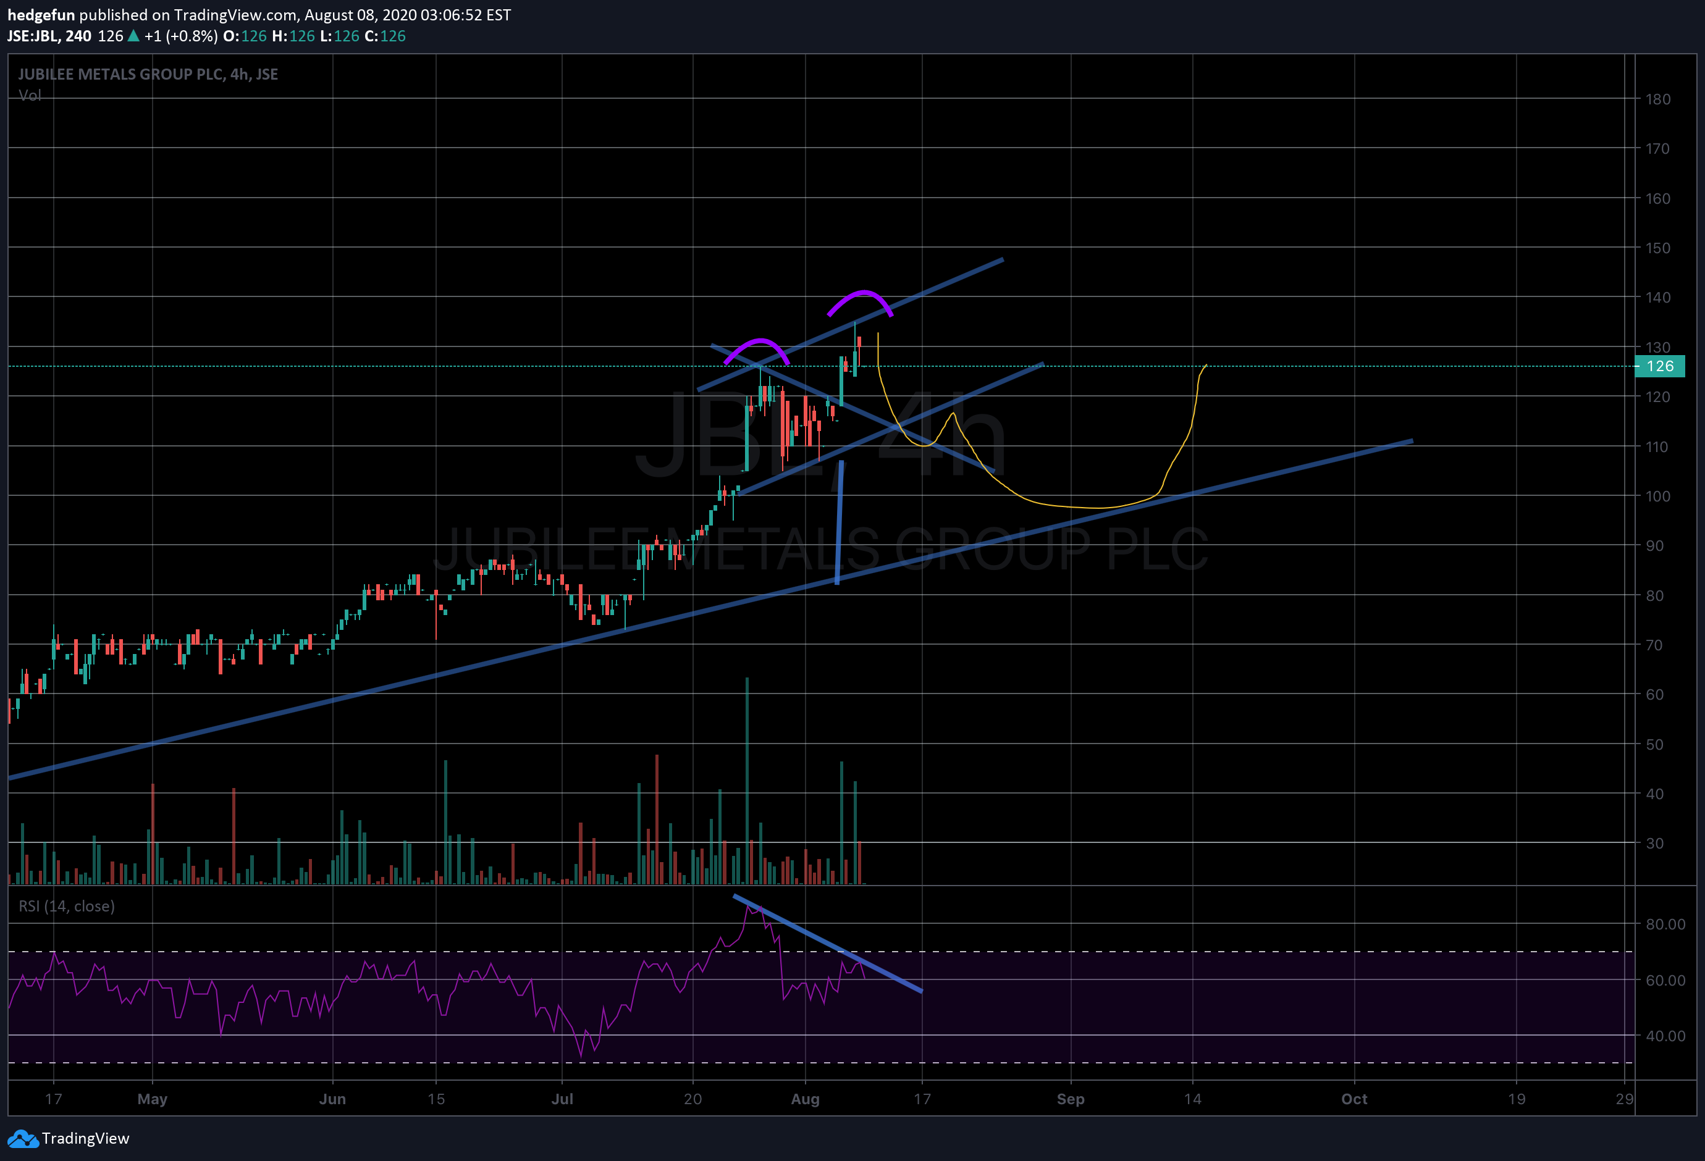Click the Aug label on the time axis
Screen dimensions: 1705x1161
click(x=805, y=1099)
